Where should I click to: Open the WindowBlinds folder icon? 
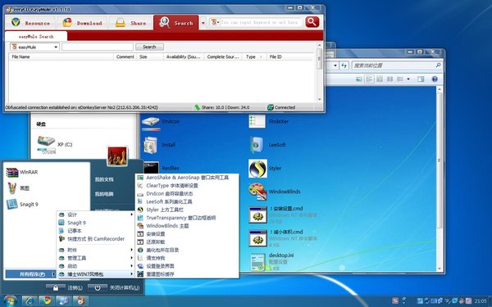click(257, 192)
